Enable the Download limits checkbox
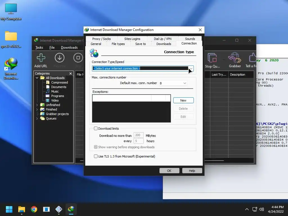This screenshot has width=288, height=216. [x=96, y=128]
